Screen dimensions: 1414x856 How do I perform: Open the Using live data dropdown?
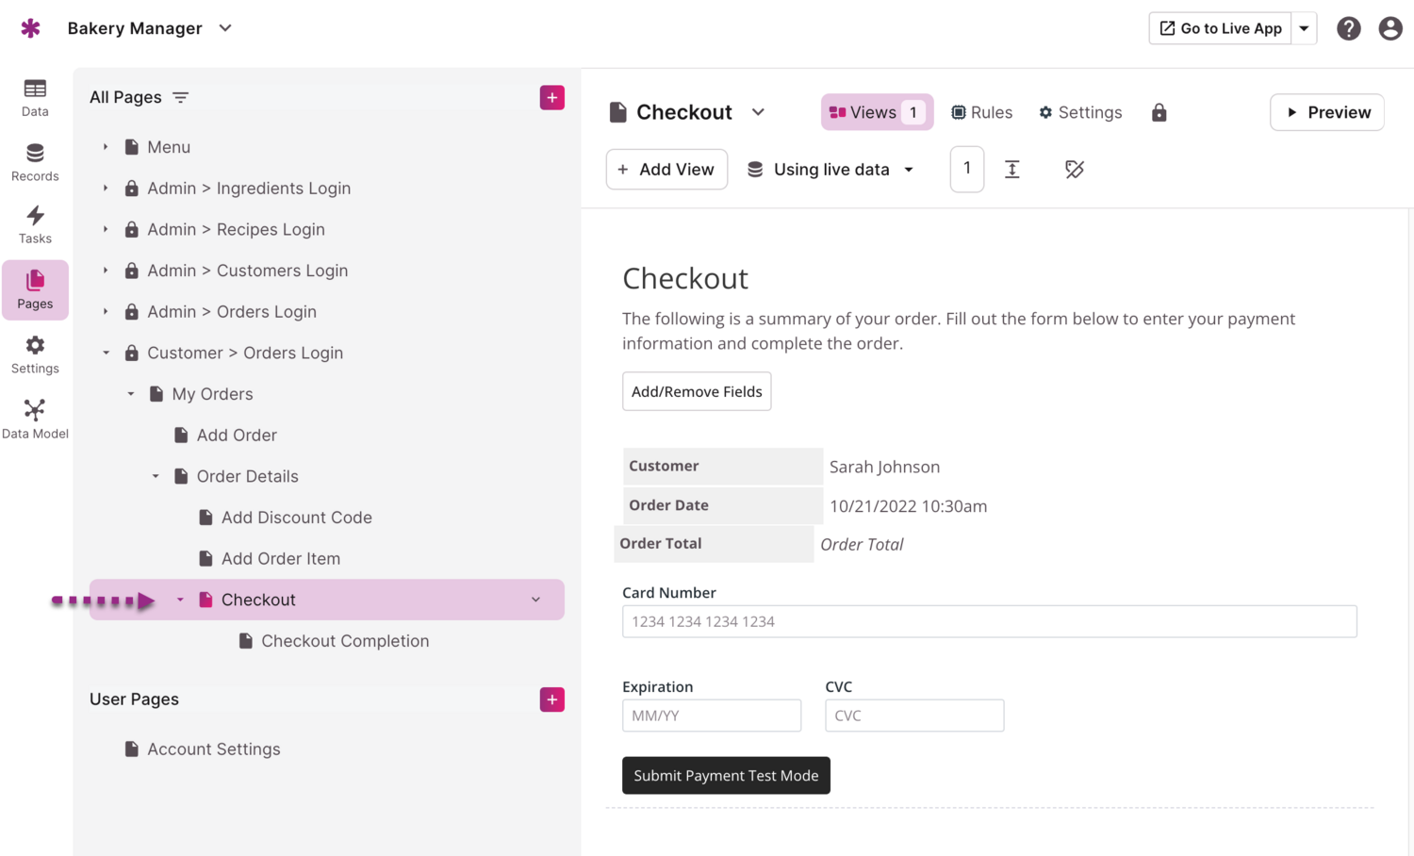[830, 170]
